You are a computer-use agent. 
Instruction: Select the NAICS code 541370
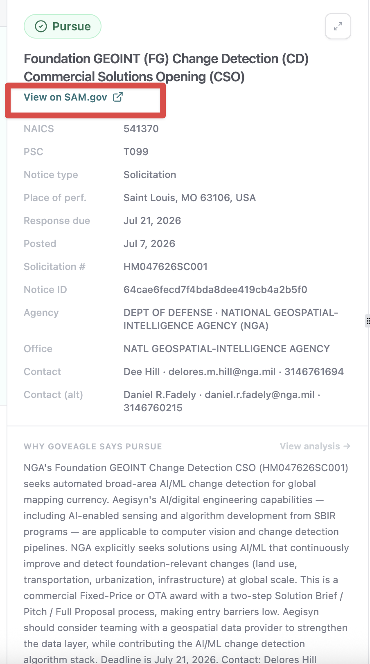(x=141, y=129)
